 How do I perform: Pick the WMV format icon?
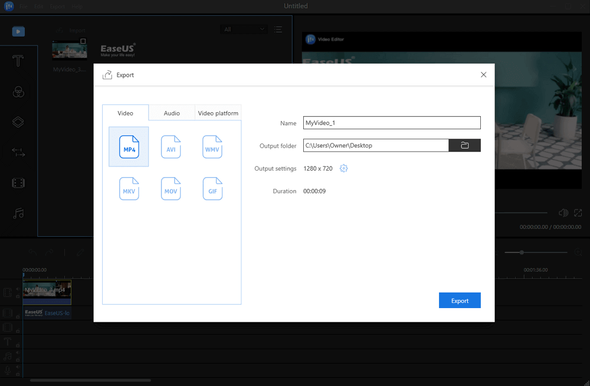212,147
